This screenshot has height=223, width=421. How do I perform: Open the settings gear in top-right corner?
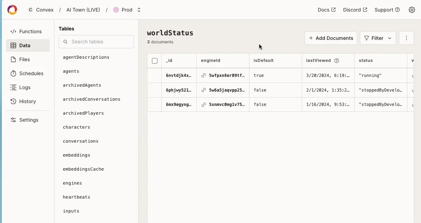tap(412, 10)
